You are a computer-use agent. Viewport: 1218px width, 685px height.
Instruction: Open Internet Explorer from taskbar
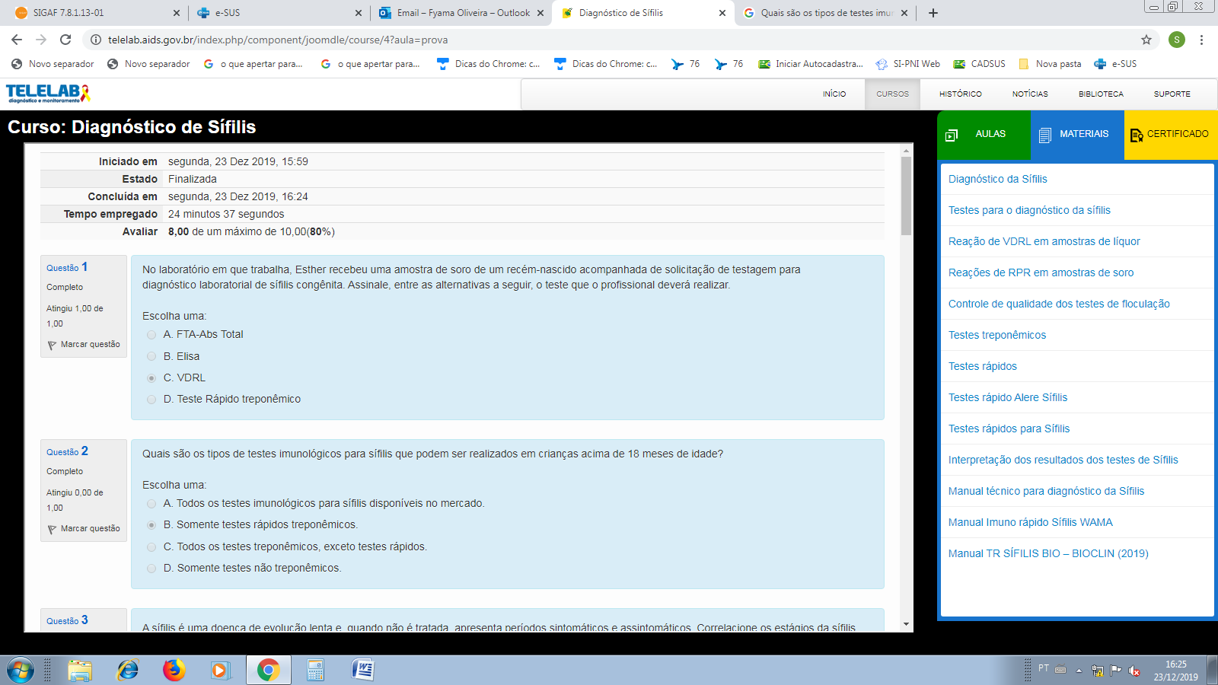click(x=127, y=671)
